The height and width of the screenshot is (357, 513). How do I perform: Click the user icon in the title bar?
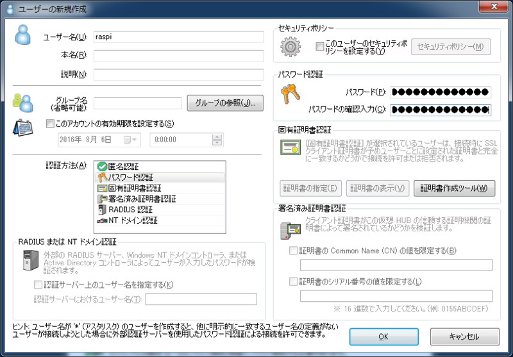pos(10,10)
